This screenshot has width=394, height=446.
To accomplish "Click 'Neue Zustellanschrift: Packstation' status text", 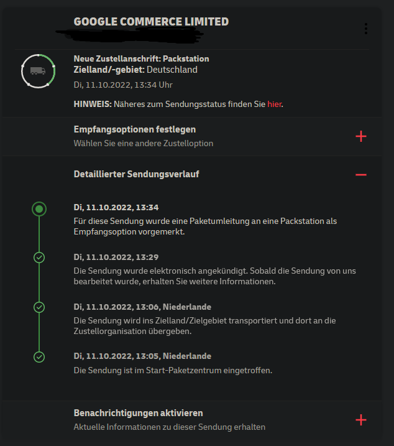I will click(141, 58).
